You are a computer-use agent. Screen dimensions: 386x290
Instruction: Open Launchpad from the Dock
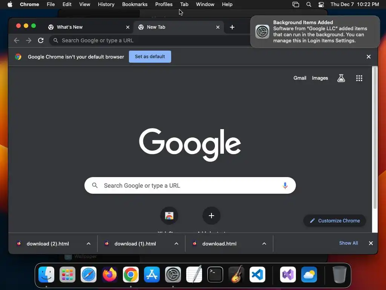(67, 275)
